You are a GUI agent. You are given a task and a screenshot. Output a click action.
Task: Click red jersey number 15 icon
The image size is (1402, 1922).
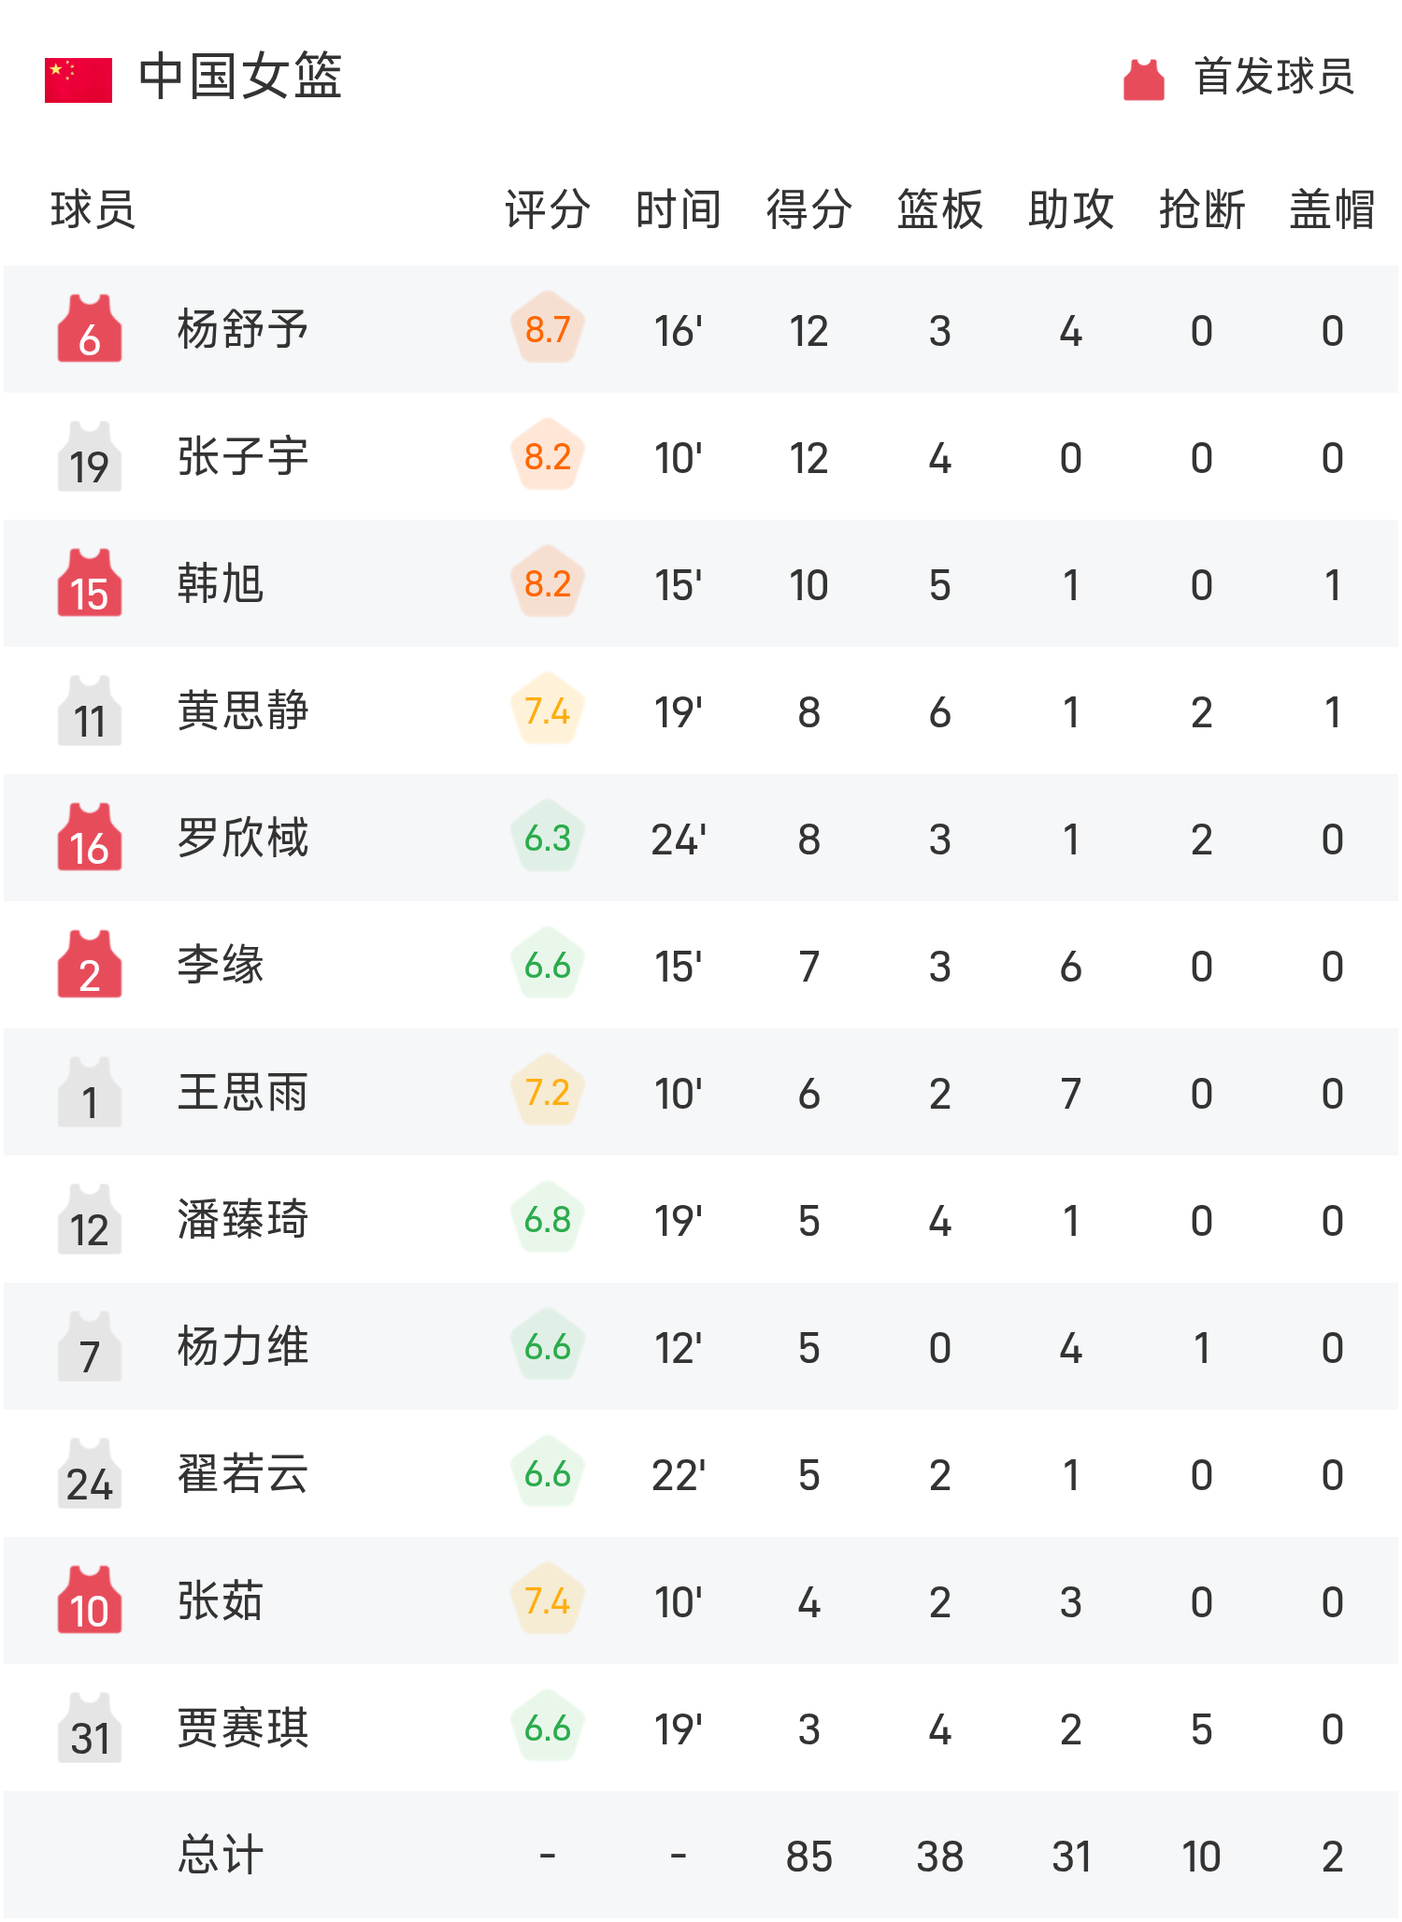coord(90,583)
